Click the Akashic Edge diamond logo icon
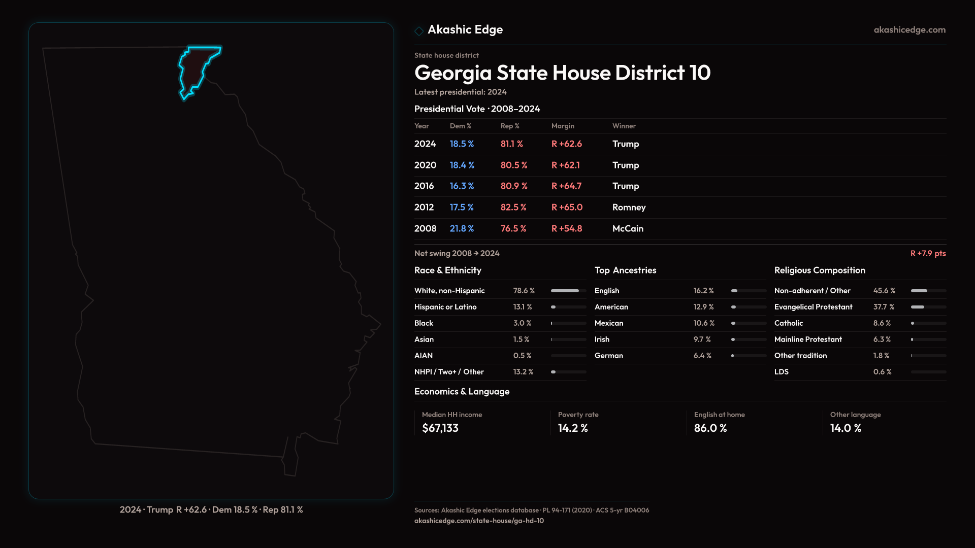The image size is (975, 548). (419, 31)
